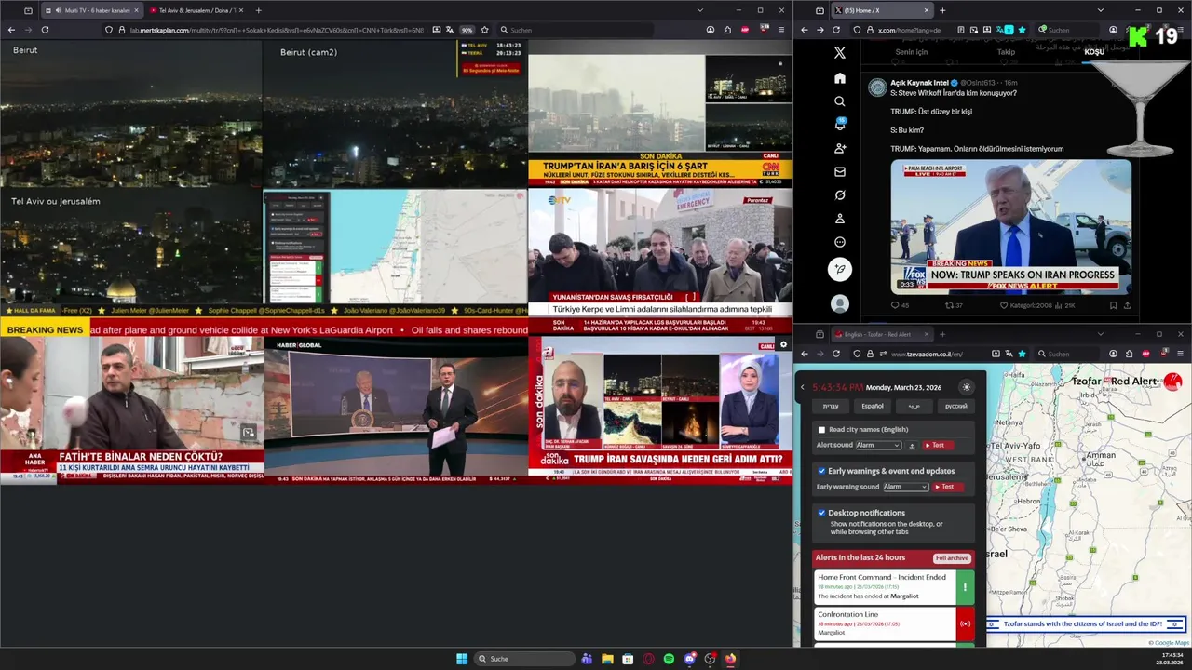This screenshot has width=1192, height=670.
Task: Open Firefox from taskbar
Action: tap(730, 659)
